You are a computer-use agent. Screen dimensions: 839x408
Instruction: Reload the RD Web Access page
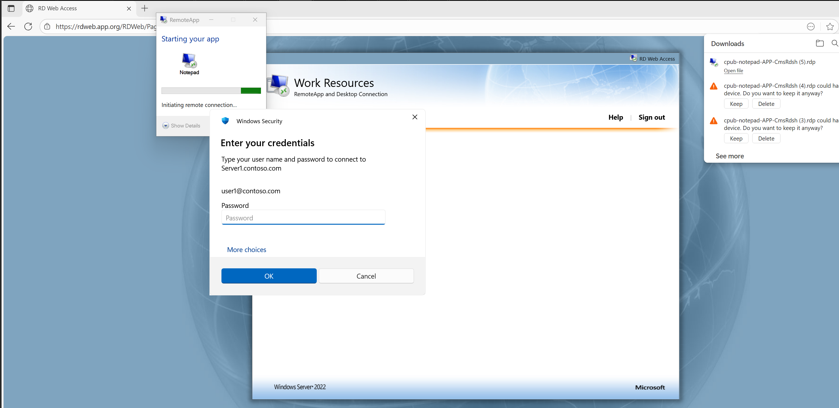[x=28, y=26]
